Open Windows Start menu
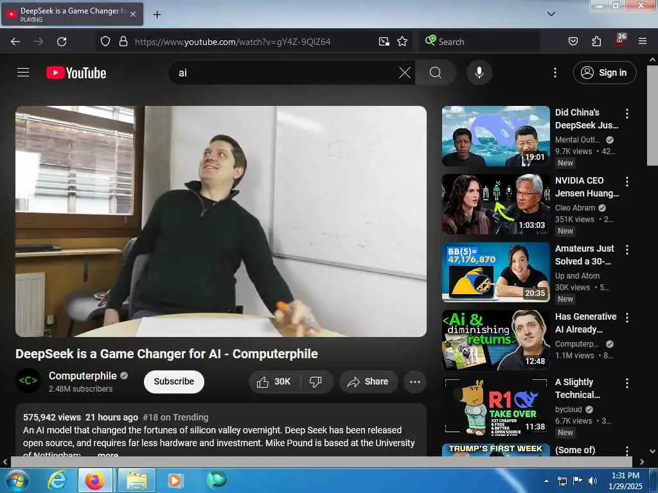The height and width of the screenshot is (493, 658). point(16,480)
